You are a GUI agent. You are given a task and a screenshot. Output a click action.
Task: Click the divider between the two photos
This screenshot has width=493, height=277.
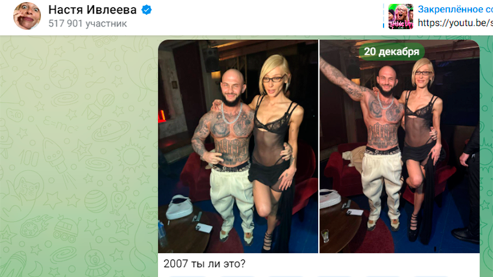319,146
